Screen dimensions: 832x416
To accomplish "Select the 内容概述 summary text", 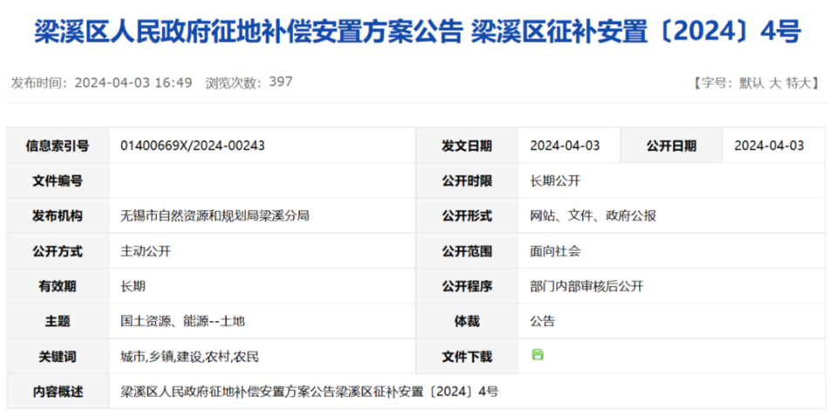I will coord(310,392).
